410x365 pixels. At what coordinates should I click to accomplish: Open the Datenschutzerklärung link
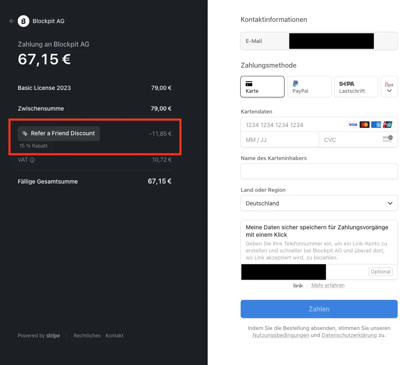344,335
